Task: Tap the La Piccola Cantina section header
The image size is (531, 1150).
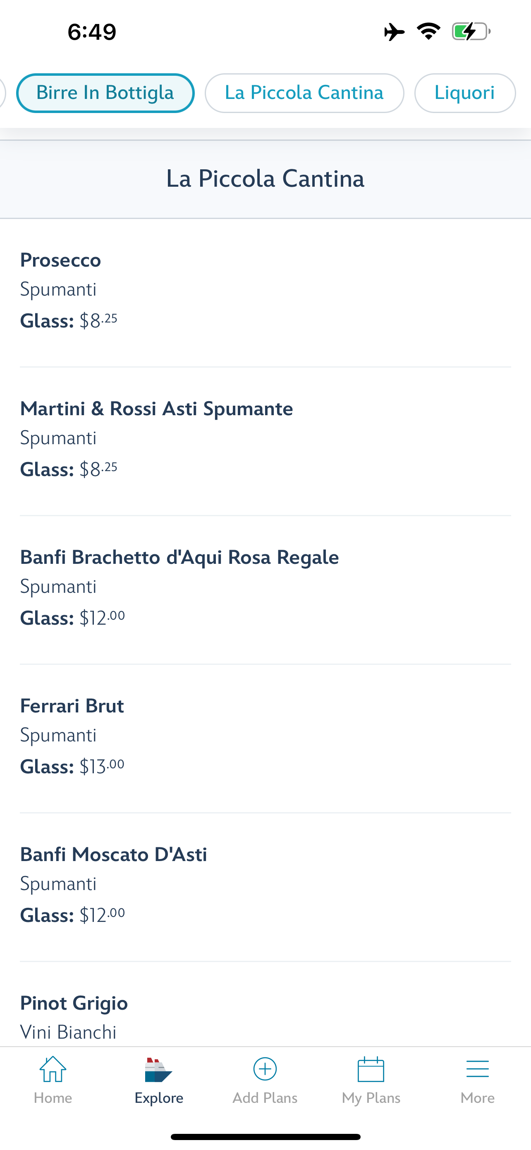Action: coord(265,179)
